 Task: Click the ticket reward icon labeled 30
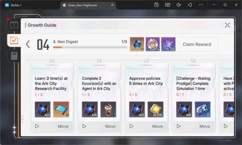(x=202, y=109)
